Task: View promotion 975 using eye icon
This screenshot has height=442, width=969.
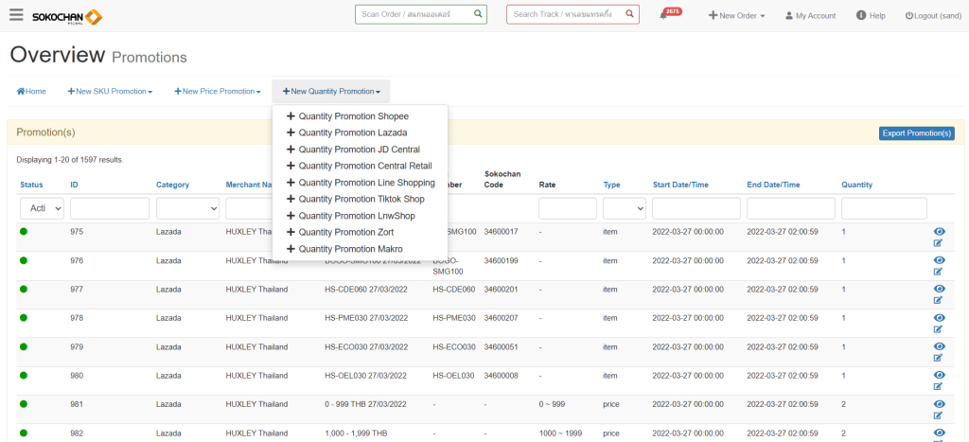Action: 939,232
